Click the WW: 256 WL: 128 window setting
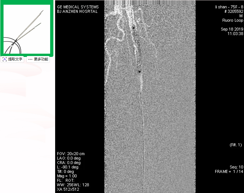244x193 pixels. 73,185
